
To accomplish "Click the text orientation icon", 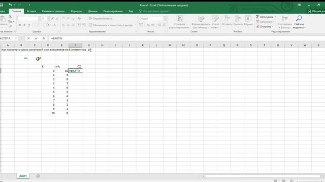I will click(x=79, y=19).
